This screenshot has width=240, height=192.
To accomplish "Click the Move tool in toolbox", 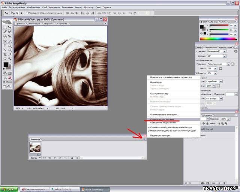I will (x=10, y=27).
